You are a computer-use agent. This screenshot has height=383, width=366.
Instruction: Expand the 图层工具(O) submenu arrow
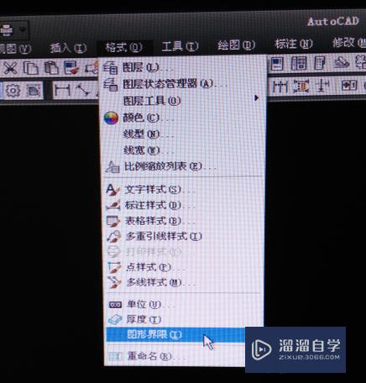[256, 98]
